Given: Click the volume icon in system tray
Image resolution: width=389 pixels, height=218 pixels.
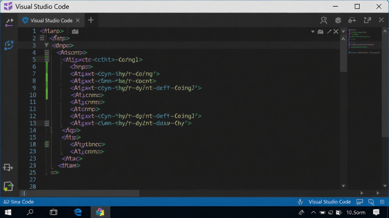Looking at the screenshot, I should click(338, 212).
